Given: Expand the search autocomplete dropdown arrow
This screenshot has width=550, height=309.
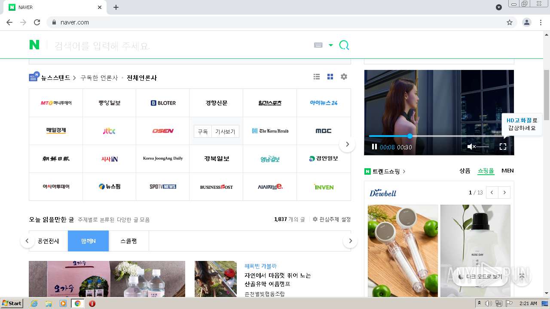Looking at the screenshot, I should (x=331, y=45).
